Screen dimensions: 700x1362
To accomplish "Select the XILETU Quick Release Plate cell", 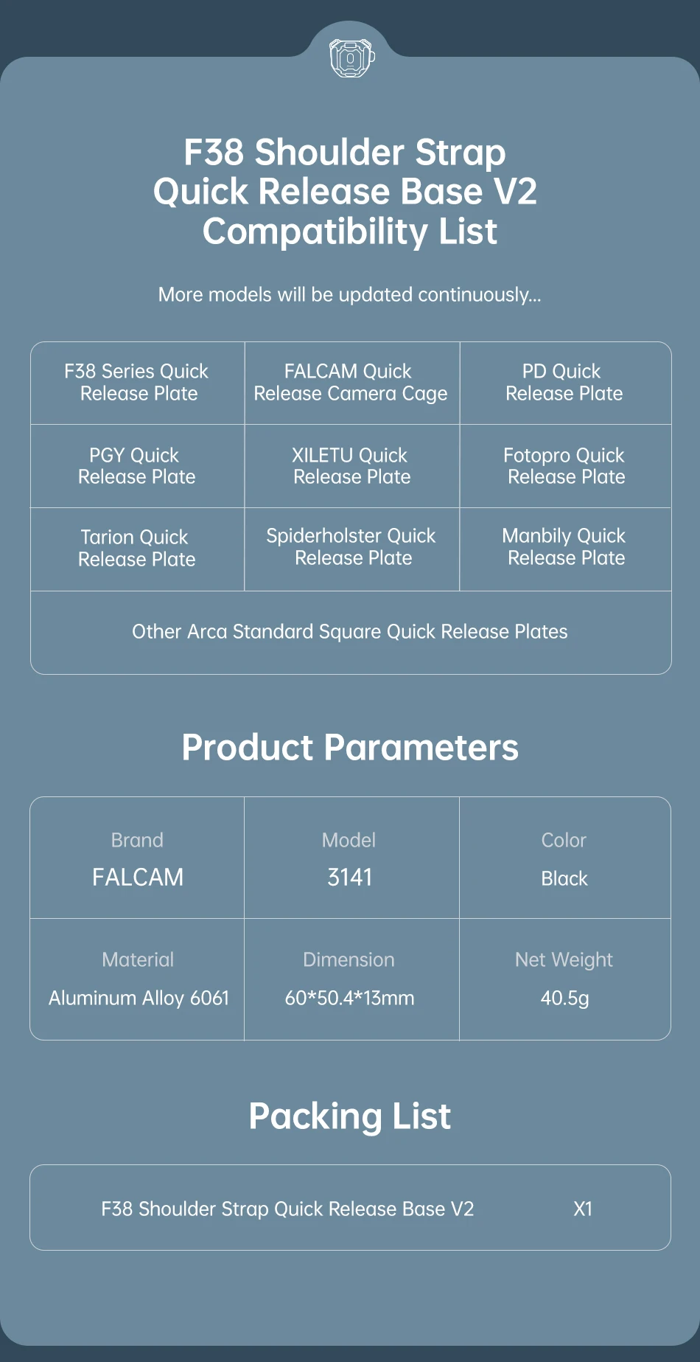I will point(351,466).
